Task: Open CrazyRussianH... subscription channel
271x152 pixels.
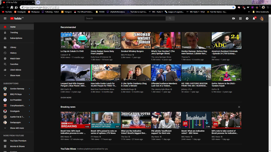Action: [x=17, y=106]
